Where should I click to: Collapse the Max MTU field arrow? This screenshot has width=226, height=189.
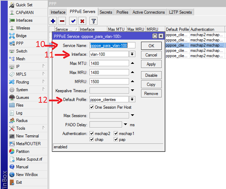click(132, 63)
